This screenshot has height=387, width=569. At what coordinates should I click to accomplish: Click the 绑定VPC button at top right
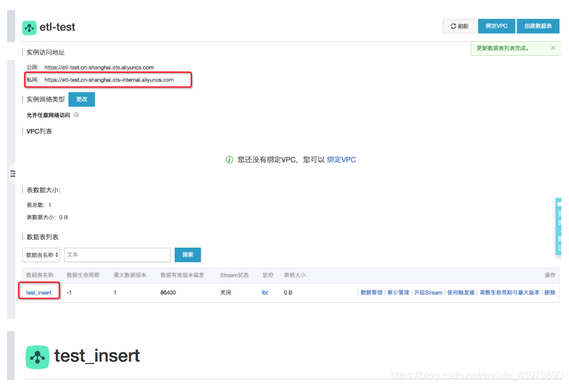496,26
